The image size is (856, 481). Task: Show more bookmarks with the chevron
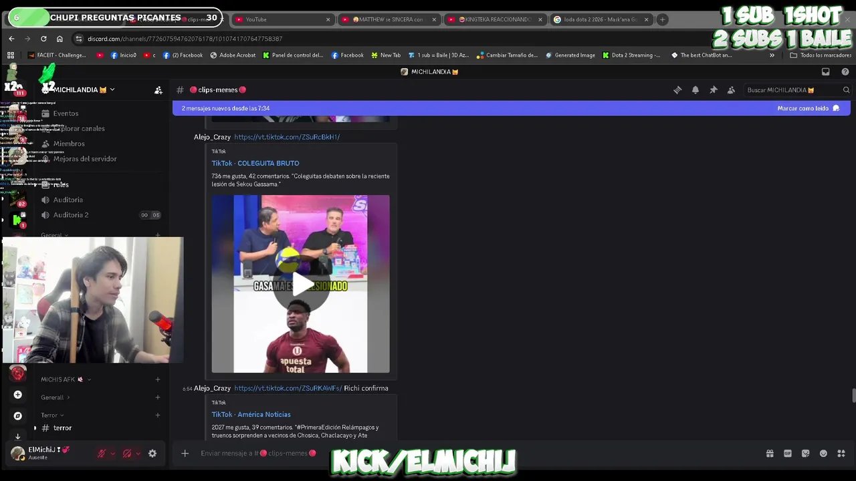tap(772, 55)
